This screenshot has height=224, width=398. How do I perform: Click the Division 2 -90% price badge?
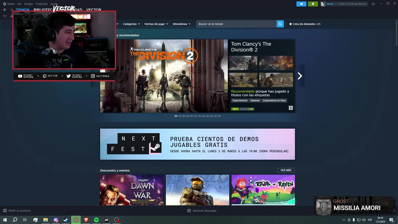click(243, 109)
